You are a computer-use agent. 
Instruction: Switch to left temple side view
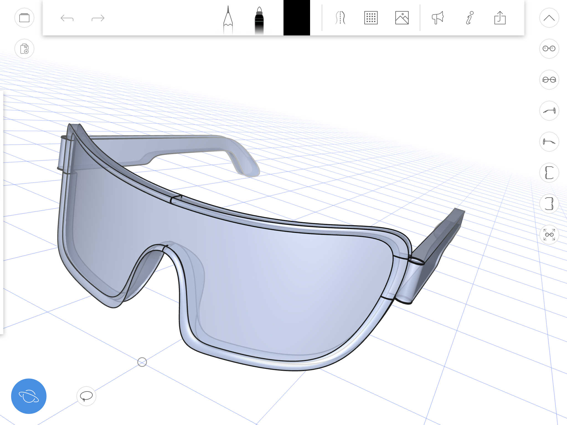pyautogui.click(x=549, y=111)
